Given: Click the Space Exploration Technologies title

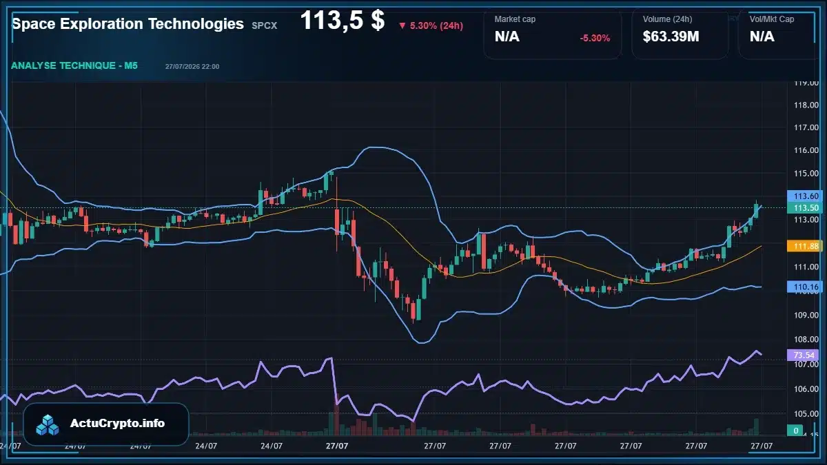Looking at the screenshot, I should pyautogui.click(x=127, y=24).
